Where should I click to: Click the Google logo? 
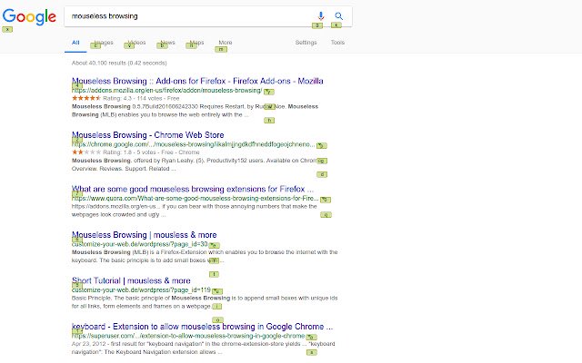tap(29, 17)
